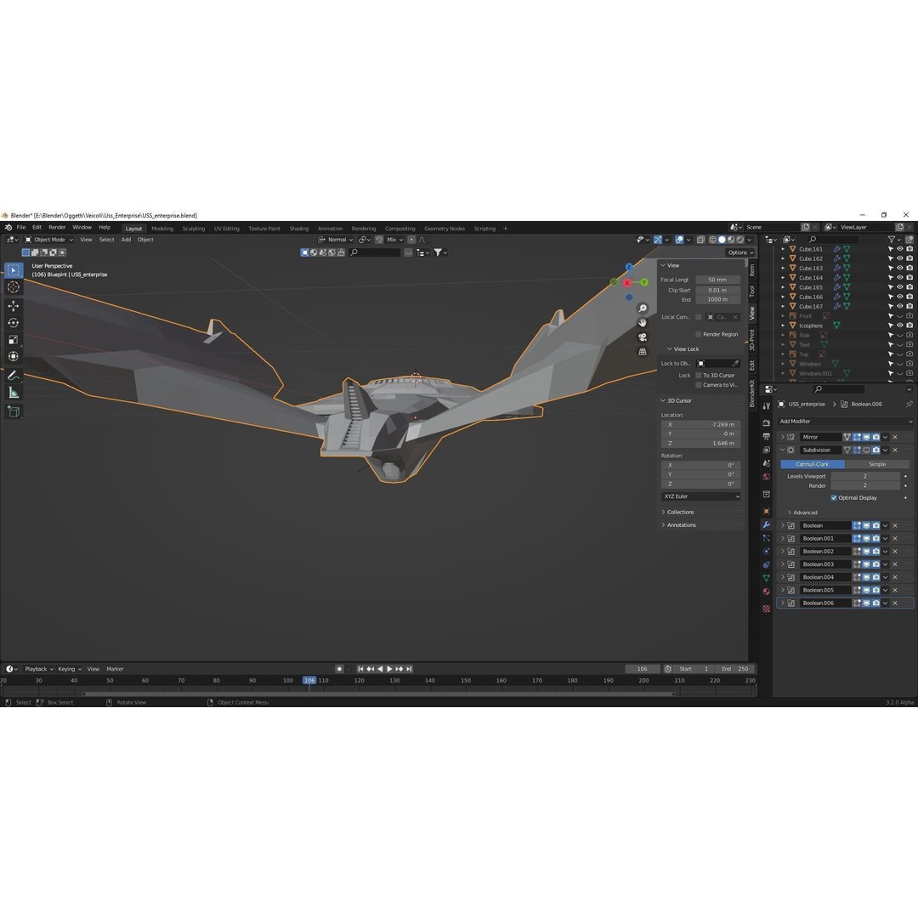Toggle camera view icon in viewport

click(x=643, y=337)
